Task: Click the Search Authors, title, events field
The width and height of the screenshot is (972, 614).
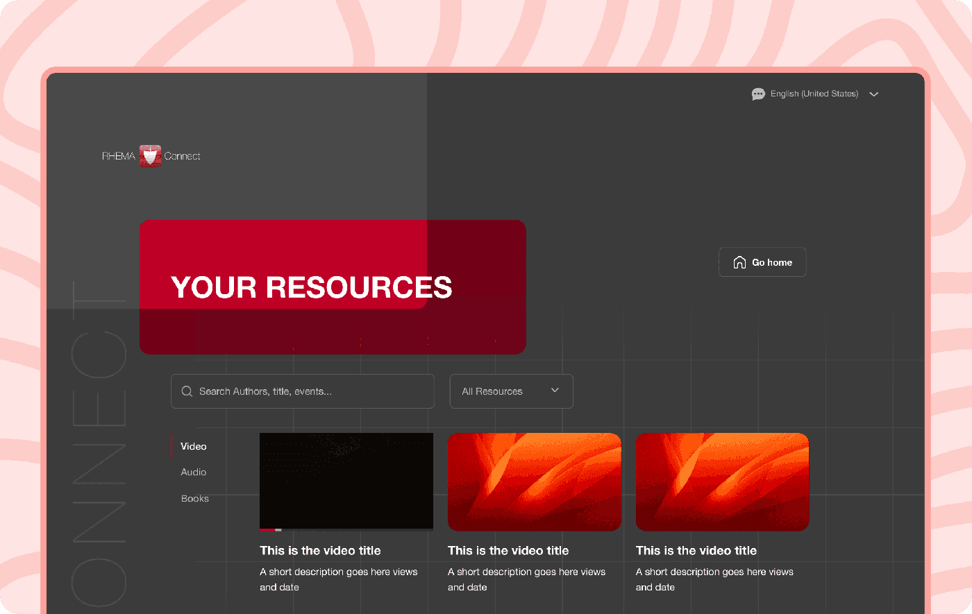Action: pos(303,391)
